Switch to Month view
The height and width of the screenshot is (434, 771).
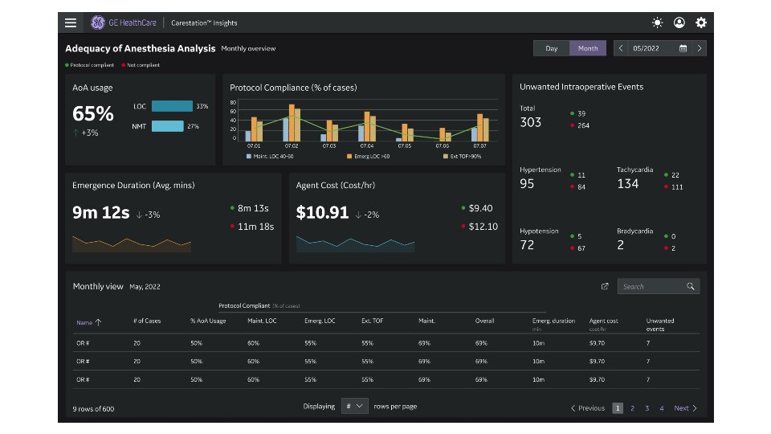[x=588, y=48]
